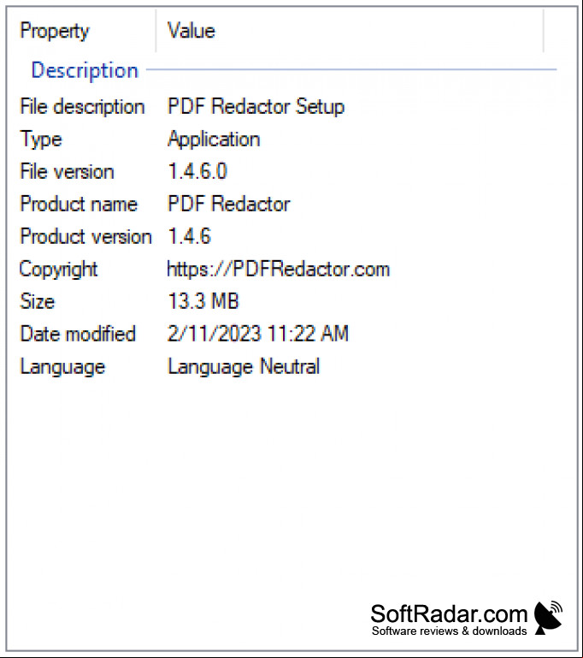Select the File description label
583x658 pixels.
point(83,107)
